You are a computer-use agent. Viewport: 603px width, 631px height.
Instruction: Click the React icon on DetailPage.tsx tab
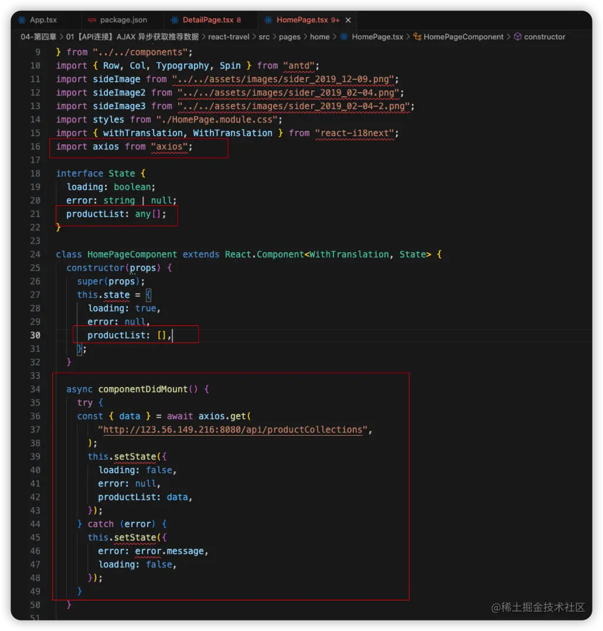[175, 20]
